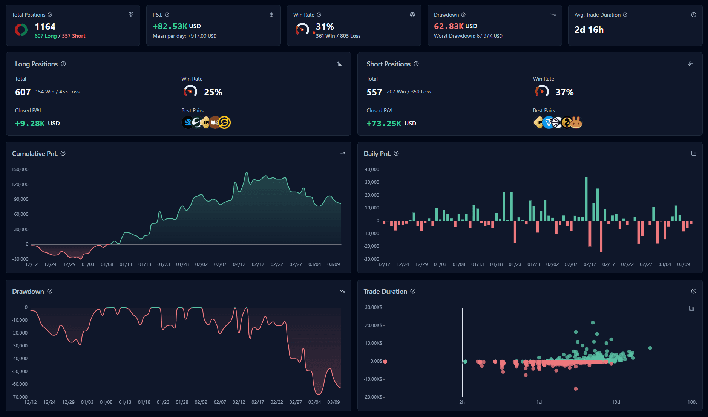Click the first coin icon in Long Positions best pairs
Screen dimensions: 708x417
tap(187, 122)
